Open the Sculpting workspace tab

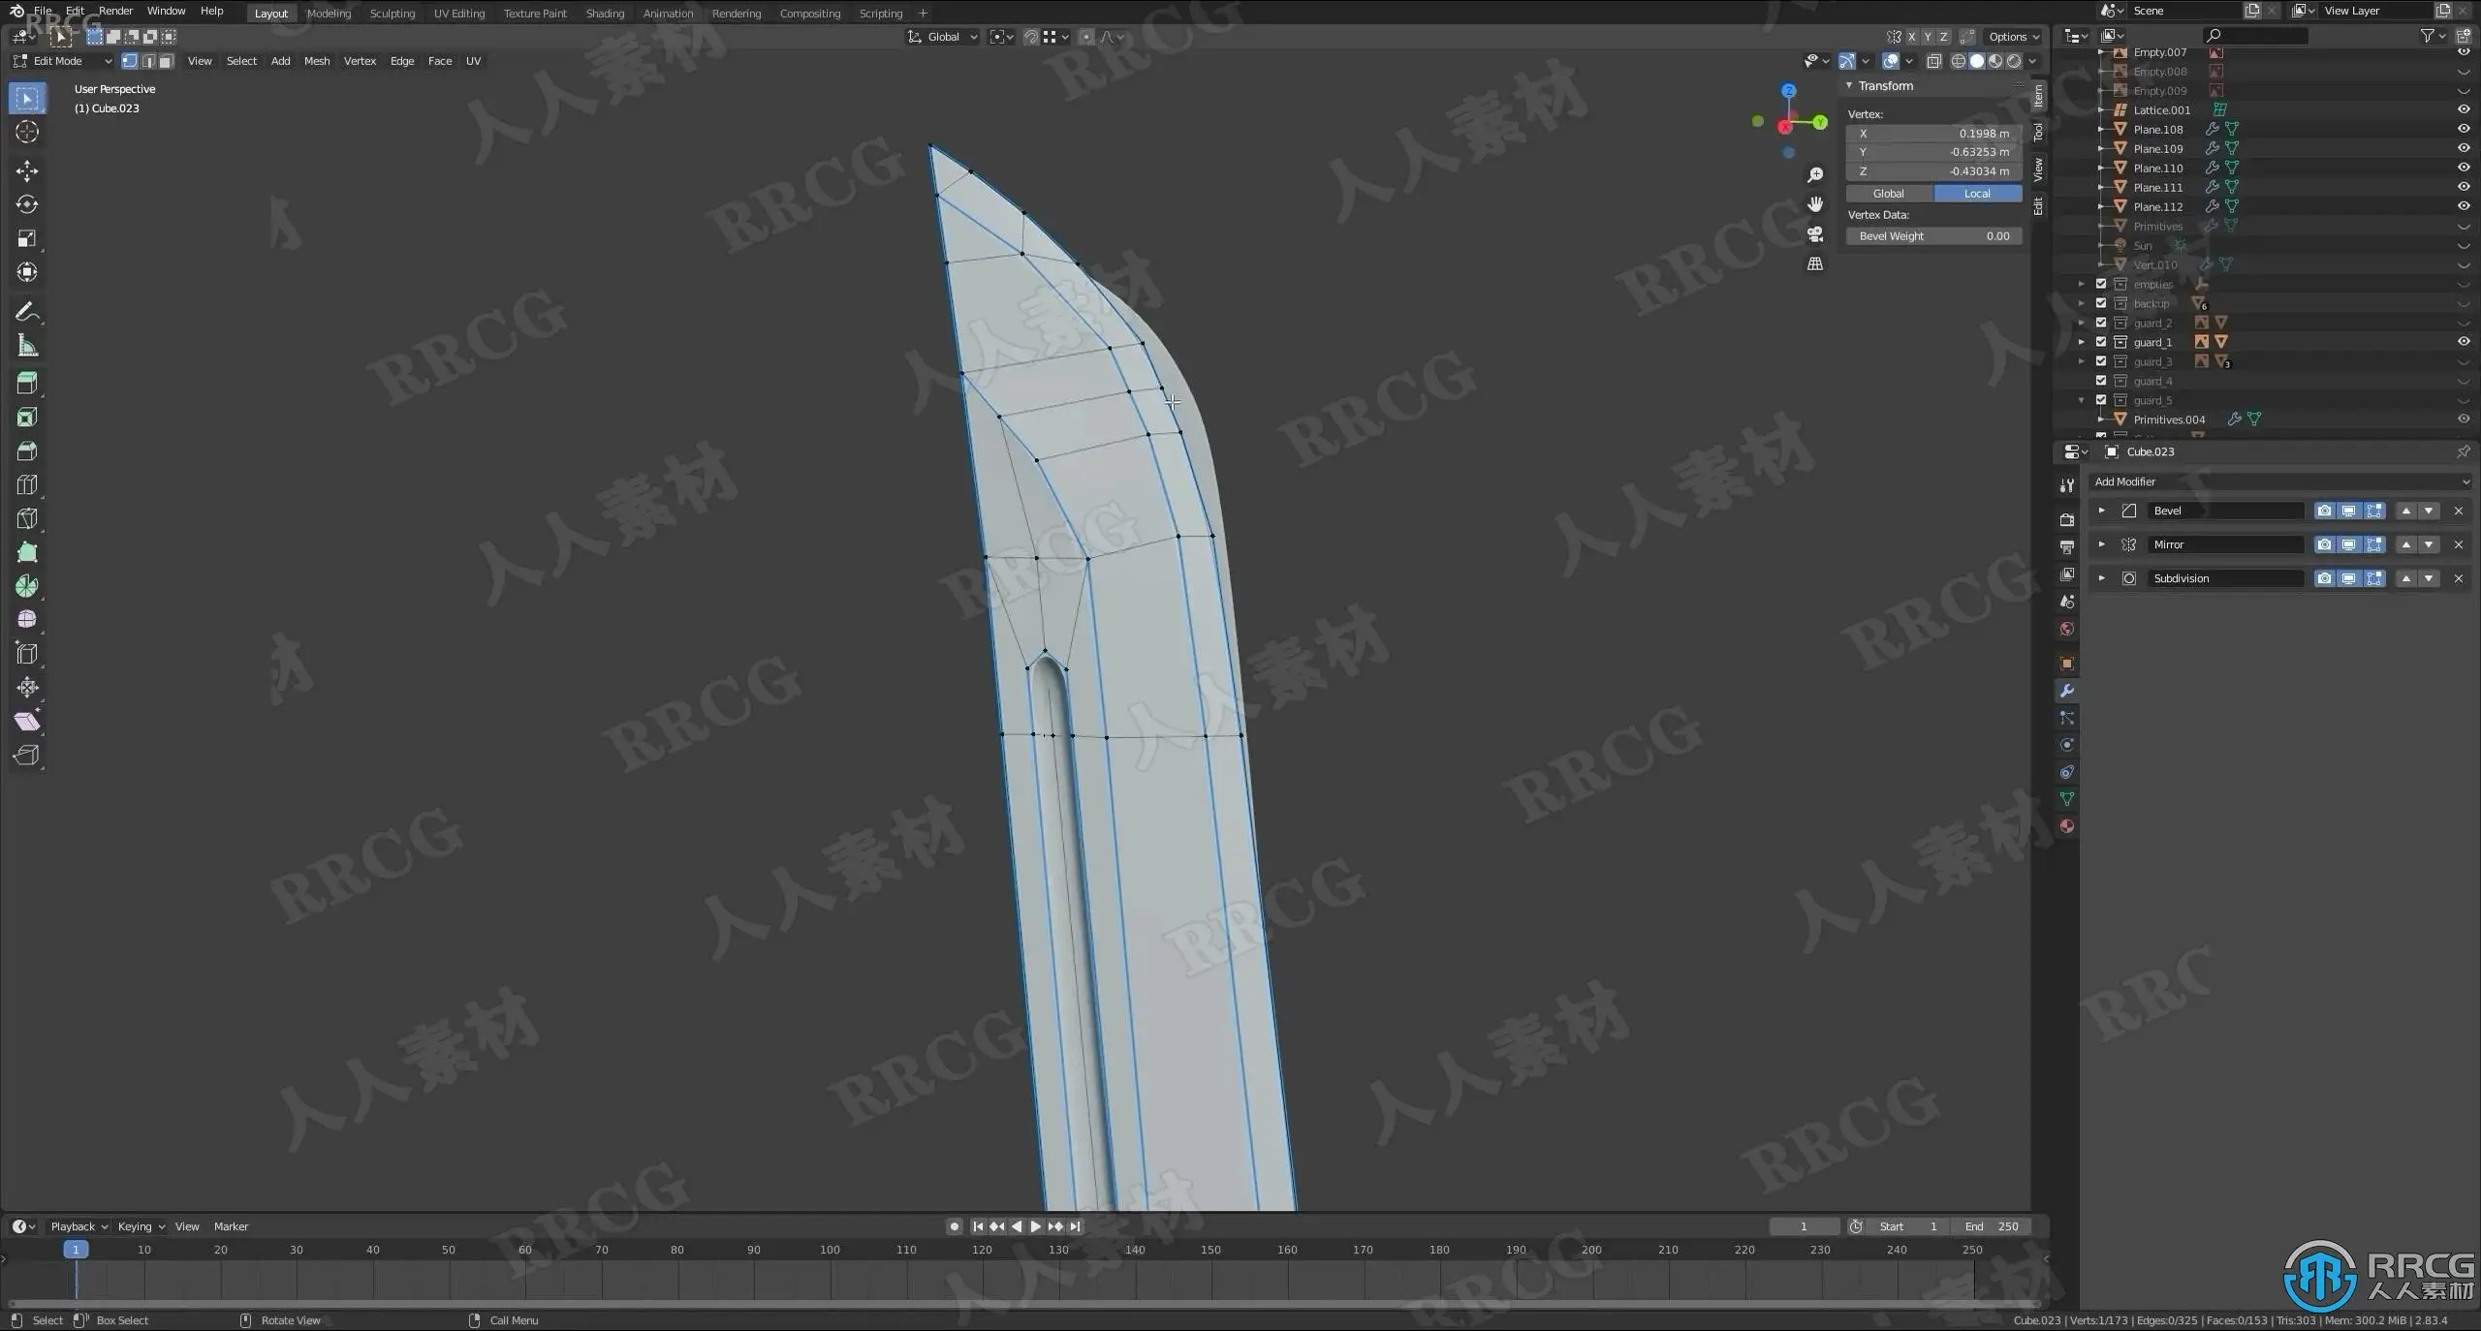392,14
